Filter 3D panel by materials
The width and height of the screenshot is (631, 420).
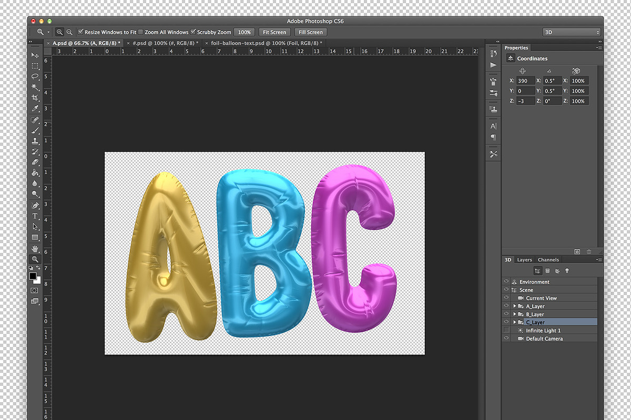point(557,271)
